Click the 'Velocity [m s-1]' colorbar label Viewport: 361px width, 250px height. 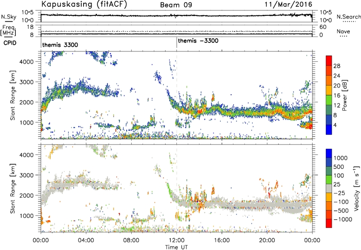click(x=356, y=188)
